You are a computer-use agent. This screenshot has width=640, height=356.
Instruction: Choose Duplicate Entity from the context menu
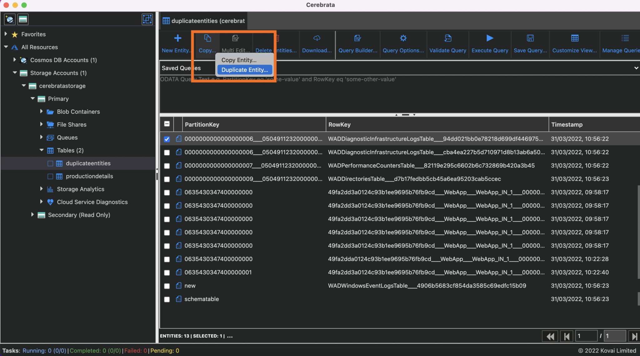244,70
